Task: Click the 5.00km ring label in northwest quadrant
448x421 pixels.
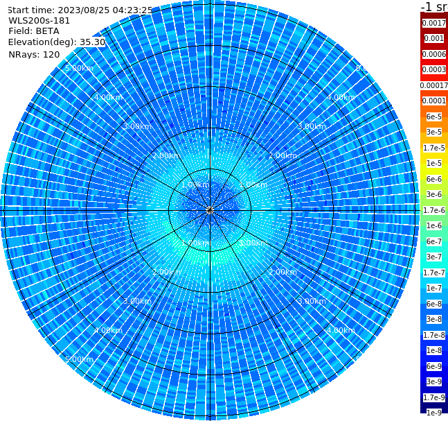Action: tap(79, 68)
